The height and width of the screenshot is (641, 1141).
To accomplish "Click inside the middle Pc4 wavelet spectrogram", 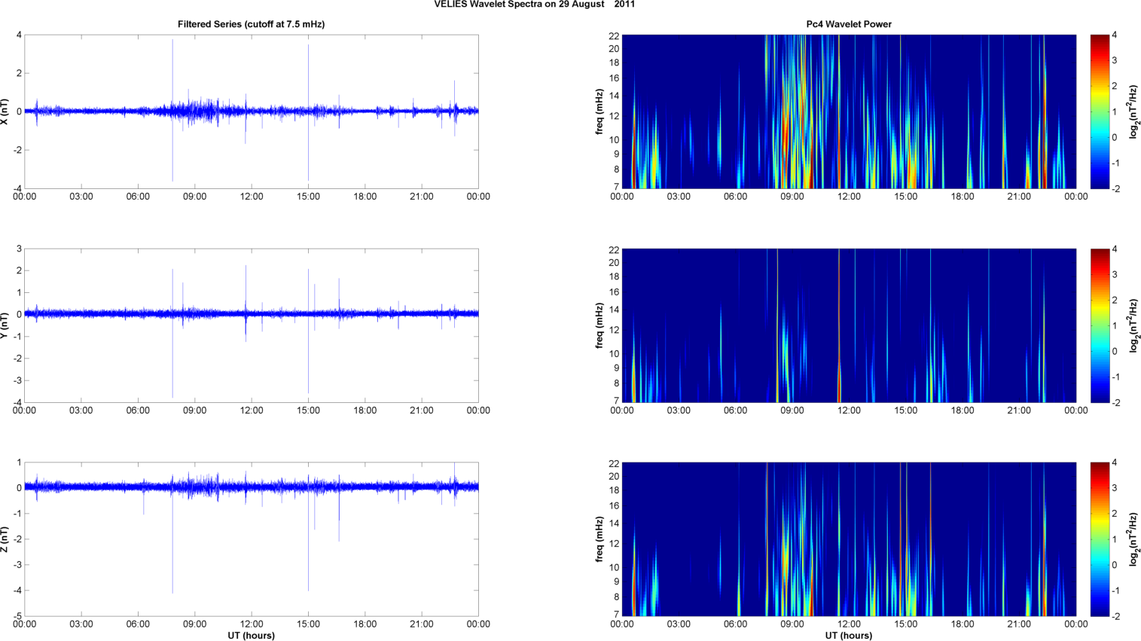I will coord(848,325).
